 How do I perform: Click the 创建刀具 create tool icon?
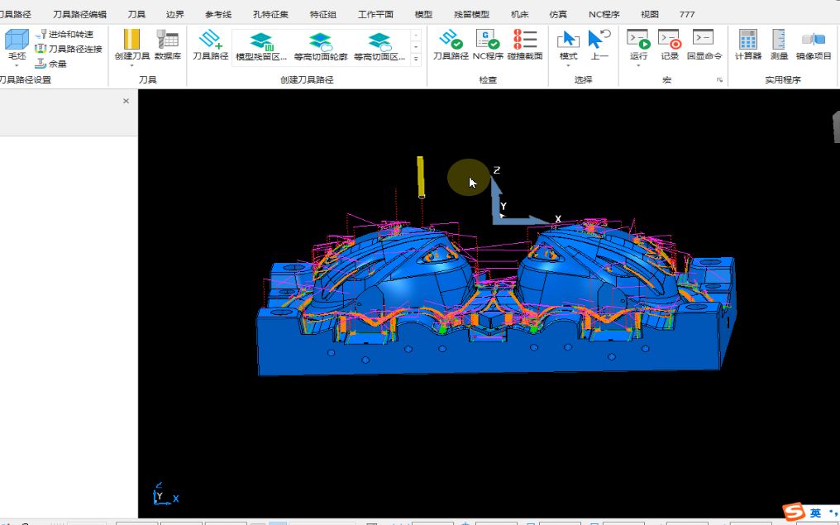[131, 44]
